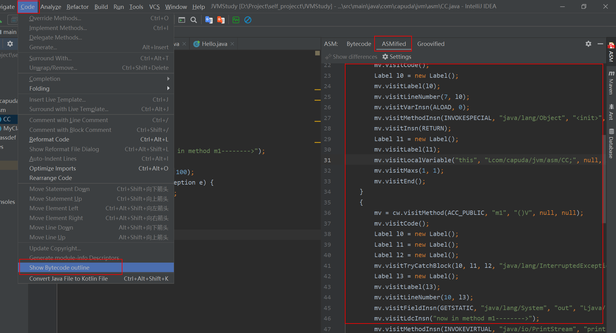Image resolution: width=616 pixels, height=333 pixels.
Task: Click the project panel gear icon
Action: (x=10, y=44)
